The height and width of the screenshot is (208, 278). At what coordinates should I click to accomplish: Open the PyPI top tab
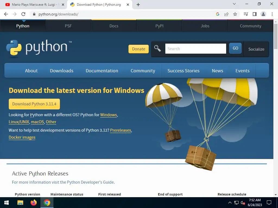(159, 26)
